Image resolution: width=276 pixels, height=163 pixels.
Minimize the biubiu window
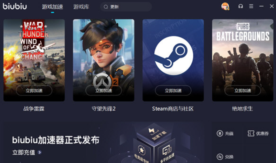(262, 6)
